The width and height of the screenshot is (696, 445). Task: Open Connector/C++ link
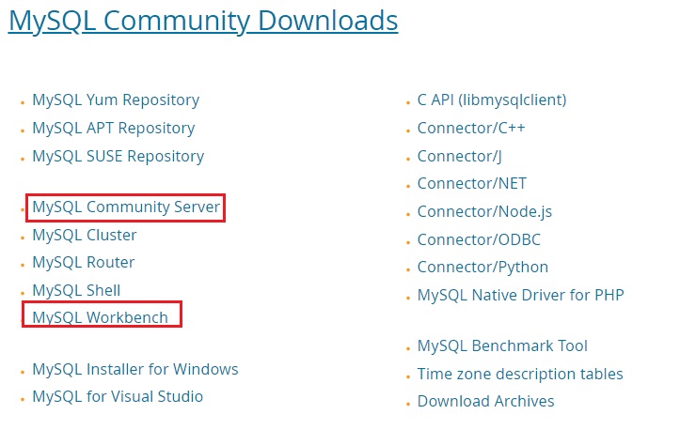[x=471, y=128]
